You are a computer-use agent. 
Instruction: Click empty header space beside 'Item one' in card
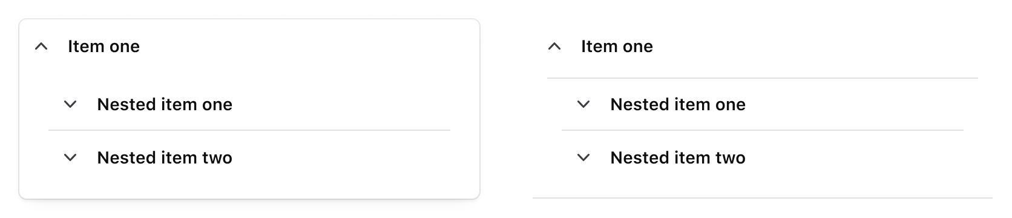[303, 47]
